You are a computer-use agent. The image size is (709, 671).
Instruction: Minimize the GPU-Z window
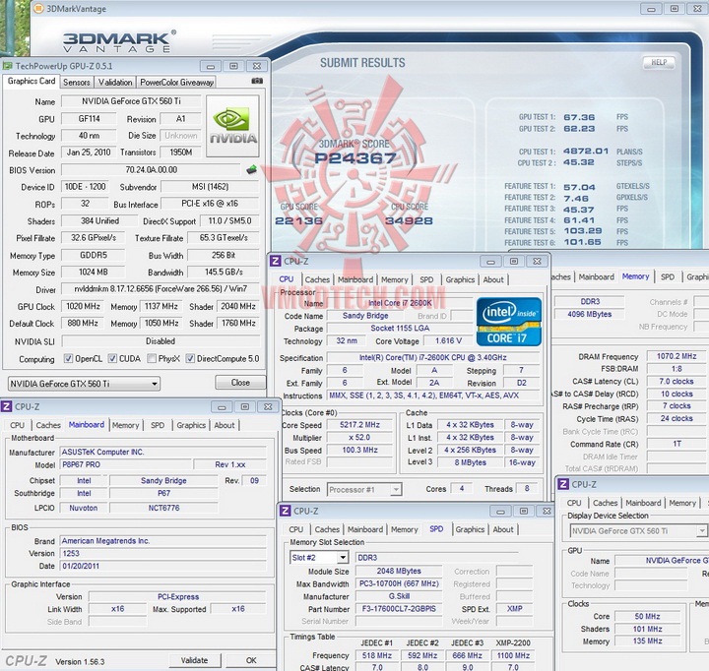211,67
